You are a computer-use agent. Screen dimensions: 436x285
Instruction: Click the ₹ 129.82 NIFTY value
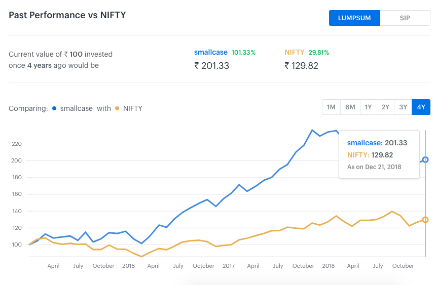pos(301,66)
